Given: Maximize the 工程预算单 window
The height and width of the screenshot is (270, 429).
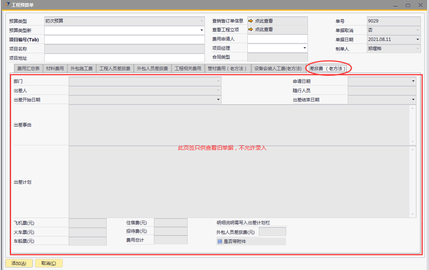Looking at the screenshot, I should point(408,5).
